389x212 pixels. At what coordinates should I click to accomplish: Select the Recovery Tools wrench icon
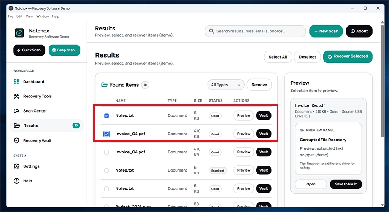16,96
